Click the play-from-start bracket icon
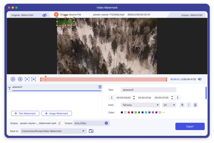 [27, 79]
